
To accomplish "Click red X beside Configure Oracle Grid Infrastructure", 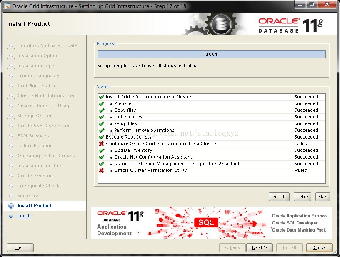I will (x=101, y=144).
